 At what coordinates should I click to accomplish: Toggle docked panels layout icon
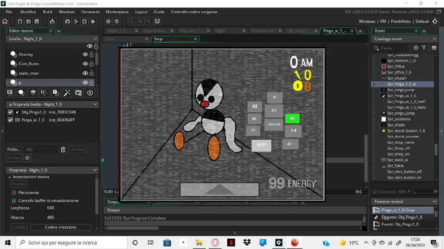tap(157, 22)
